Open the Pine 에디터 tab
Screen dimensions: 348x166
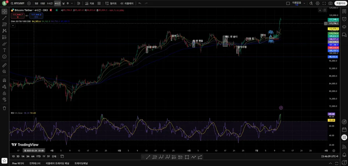pyautogui.click(x=18, y=163)
